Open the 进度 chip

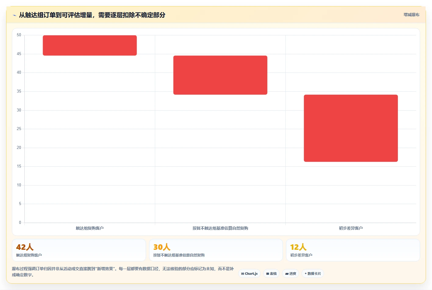coord(291,274)
